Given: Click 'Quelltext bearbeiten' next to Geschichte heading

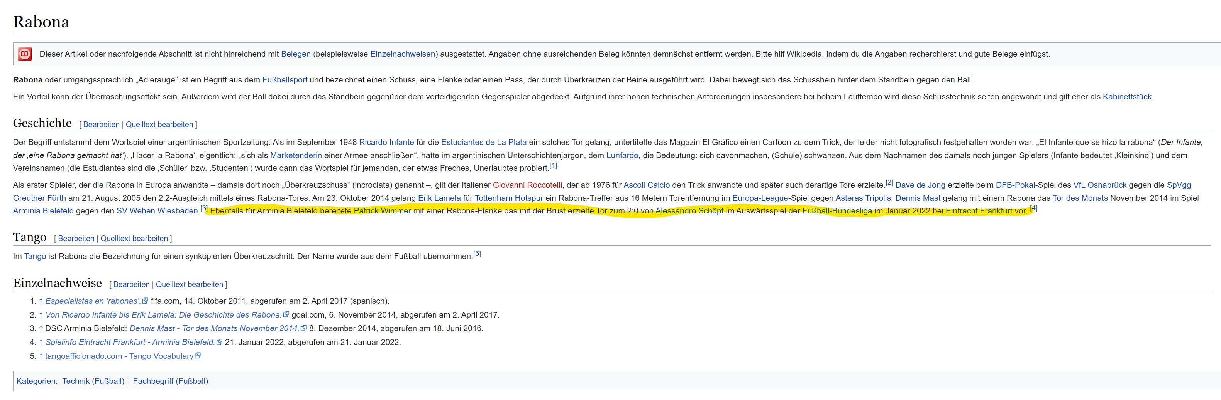Looking at the screenshot, I should tap(159, 124).
